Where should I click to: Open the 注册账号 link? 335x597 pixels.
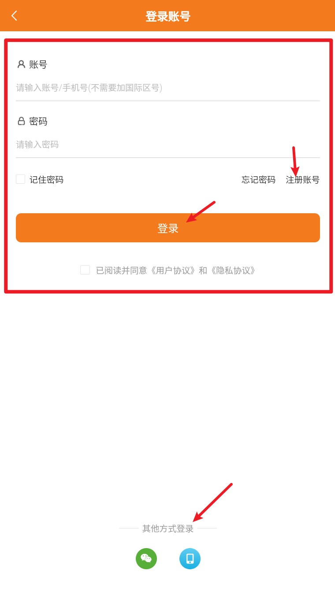click(303, 180)
